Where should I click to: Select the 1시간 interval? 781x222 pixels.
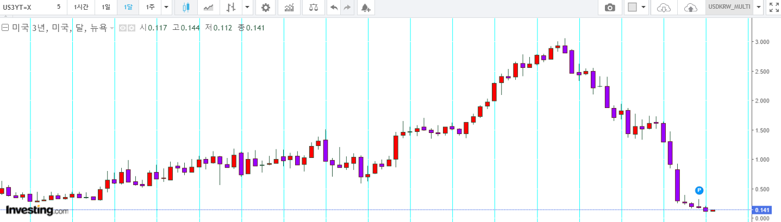coord(81,7)
